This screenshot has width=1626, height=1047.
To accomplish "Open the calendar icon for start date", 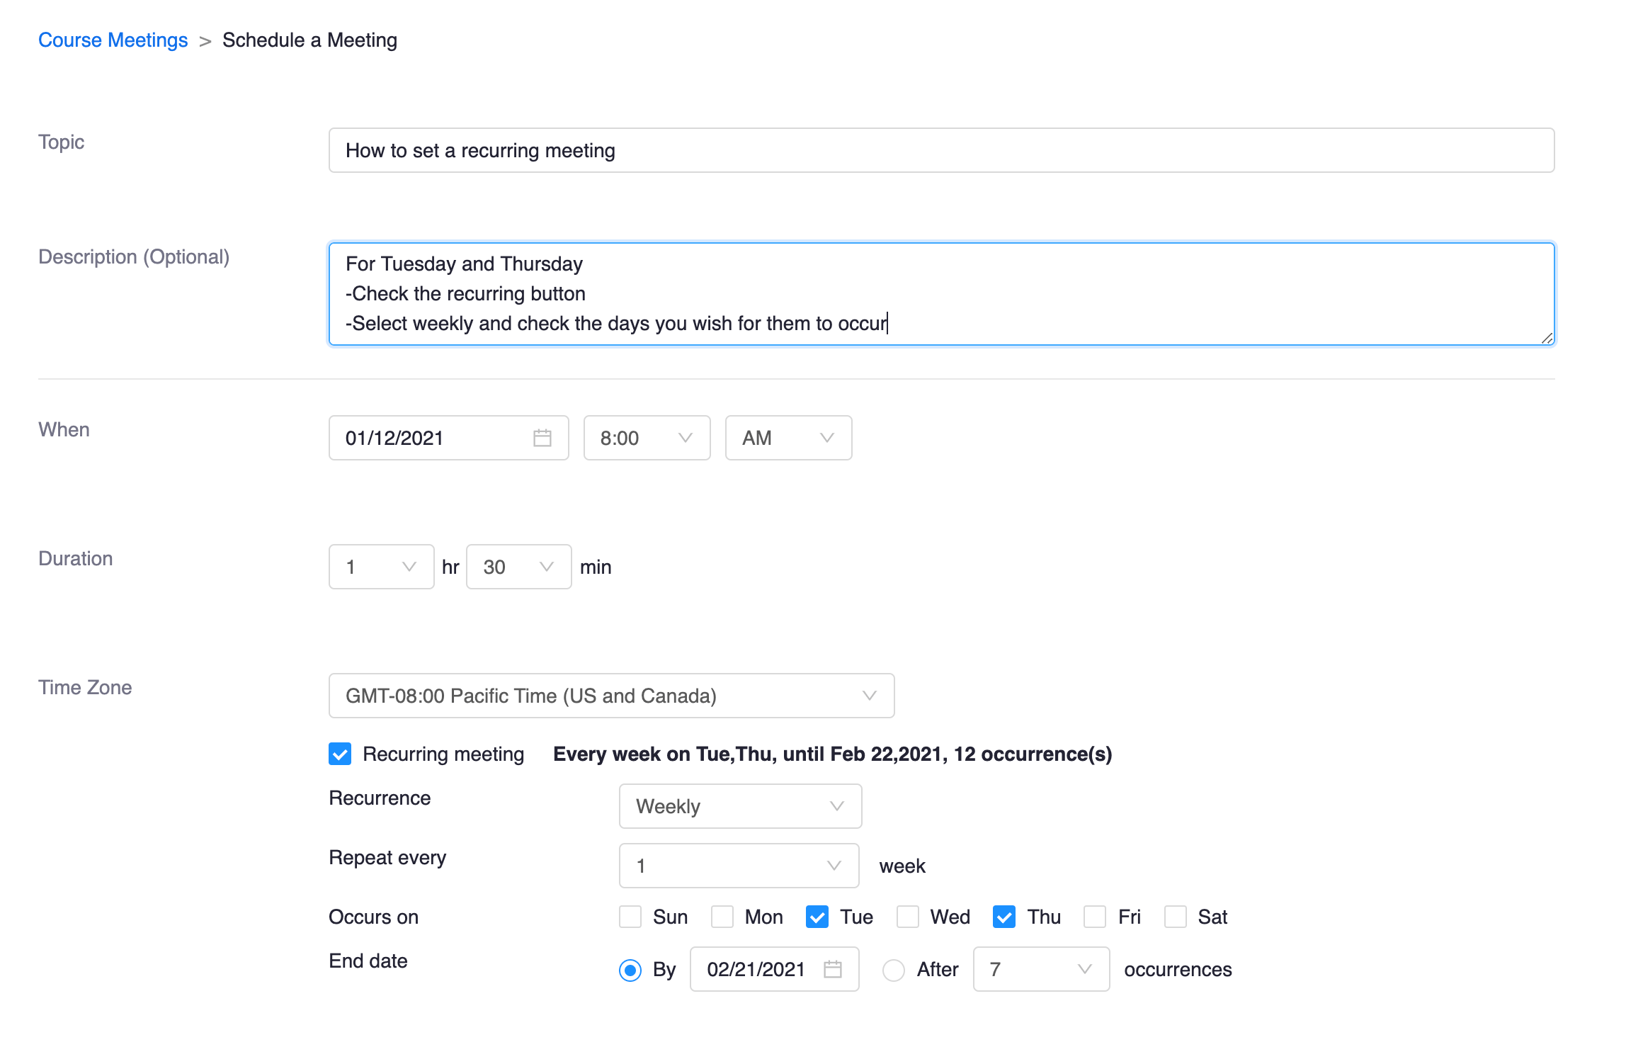I will (542, 438).
